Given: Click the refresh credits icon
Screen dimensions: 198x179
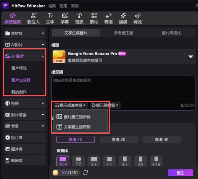Looking at the screenshot, I should click(85, 173).
